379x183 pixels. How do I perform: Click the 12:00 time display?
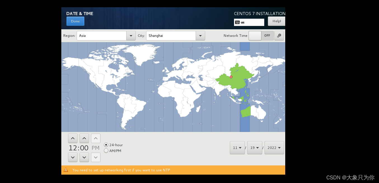(79, 148)
